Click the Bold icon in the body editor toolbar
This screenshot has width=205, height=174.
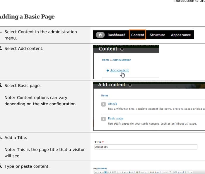[x=96, y=172]
